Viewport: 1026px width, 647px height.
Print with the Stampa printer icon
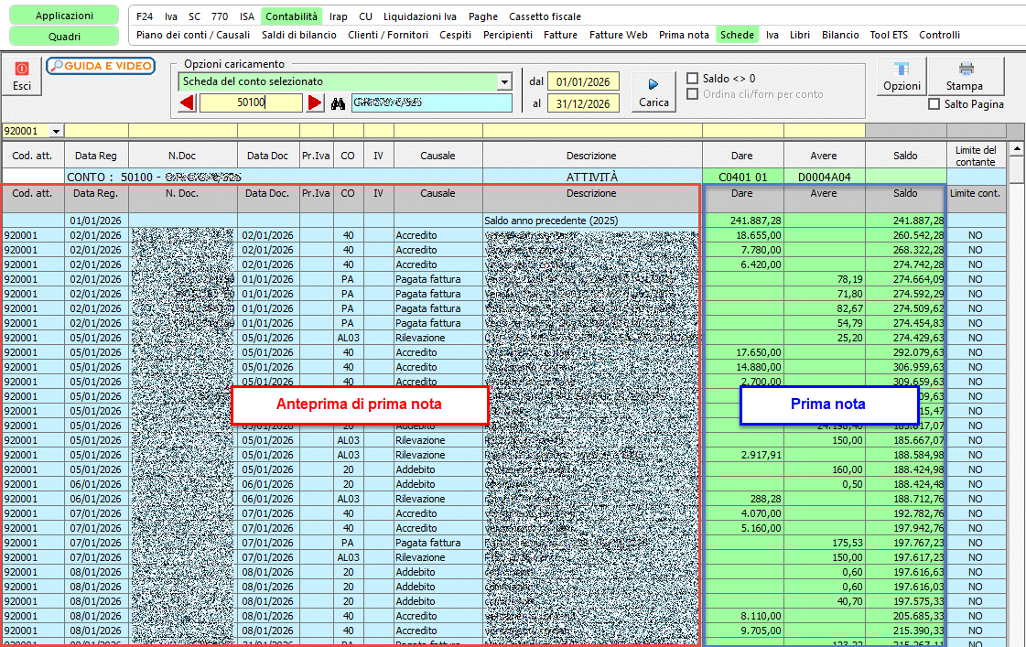click(x=965, y=77)
